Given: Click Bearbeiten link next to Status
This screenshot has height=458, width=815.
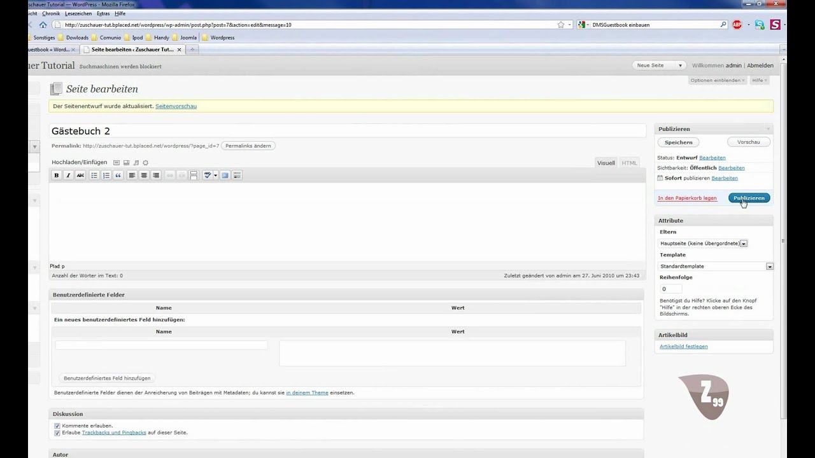Looking at the screenshot, I should click(712, 158).
